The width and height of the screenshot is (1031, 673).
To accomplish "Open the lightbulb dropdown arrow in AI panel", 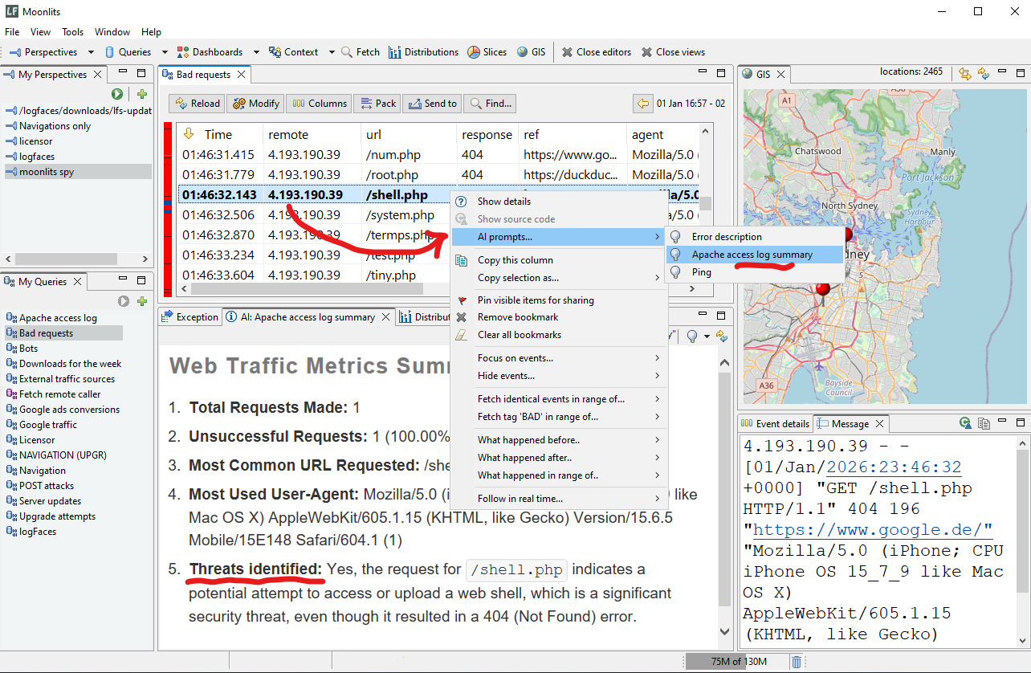I will click(x=706, y=336).
